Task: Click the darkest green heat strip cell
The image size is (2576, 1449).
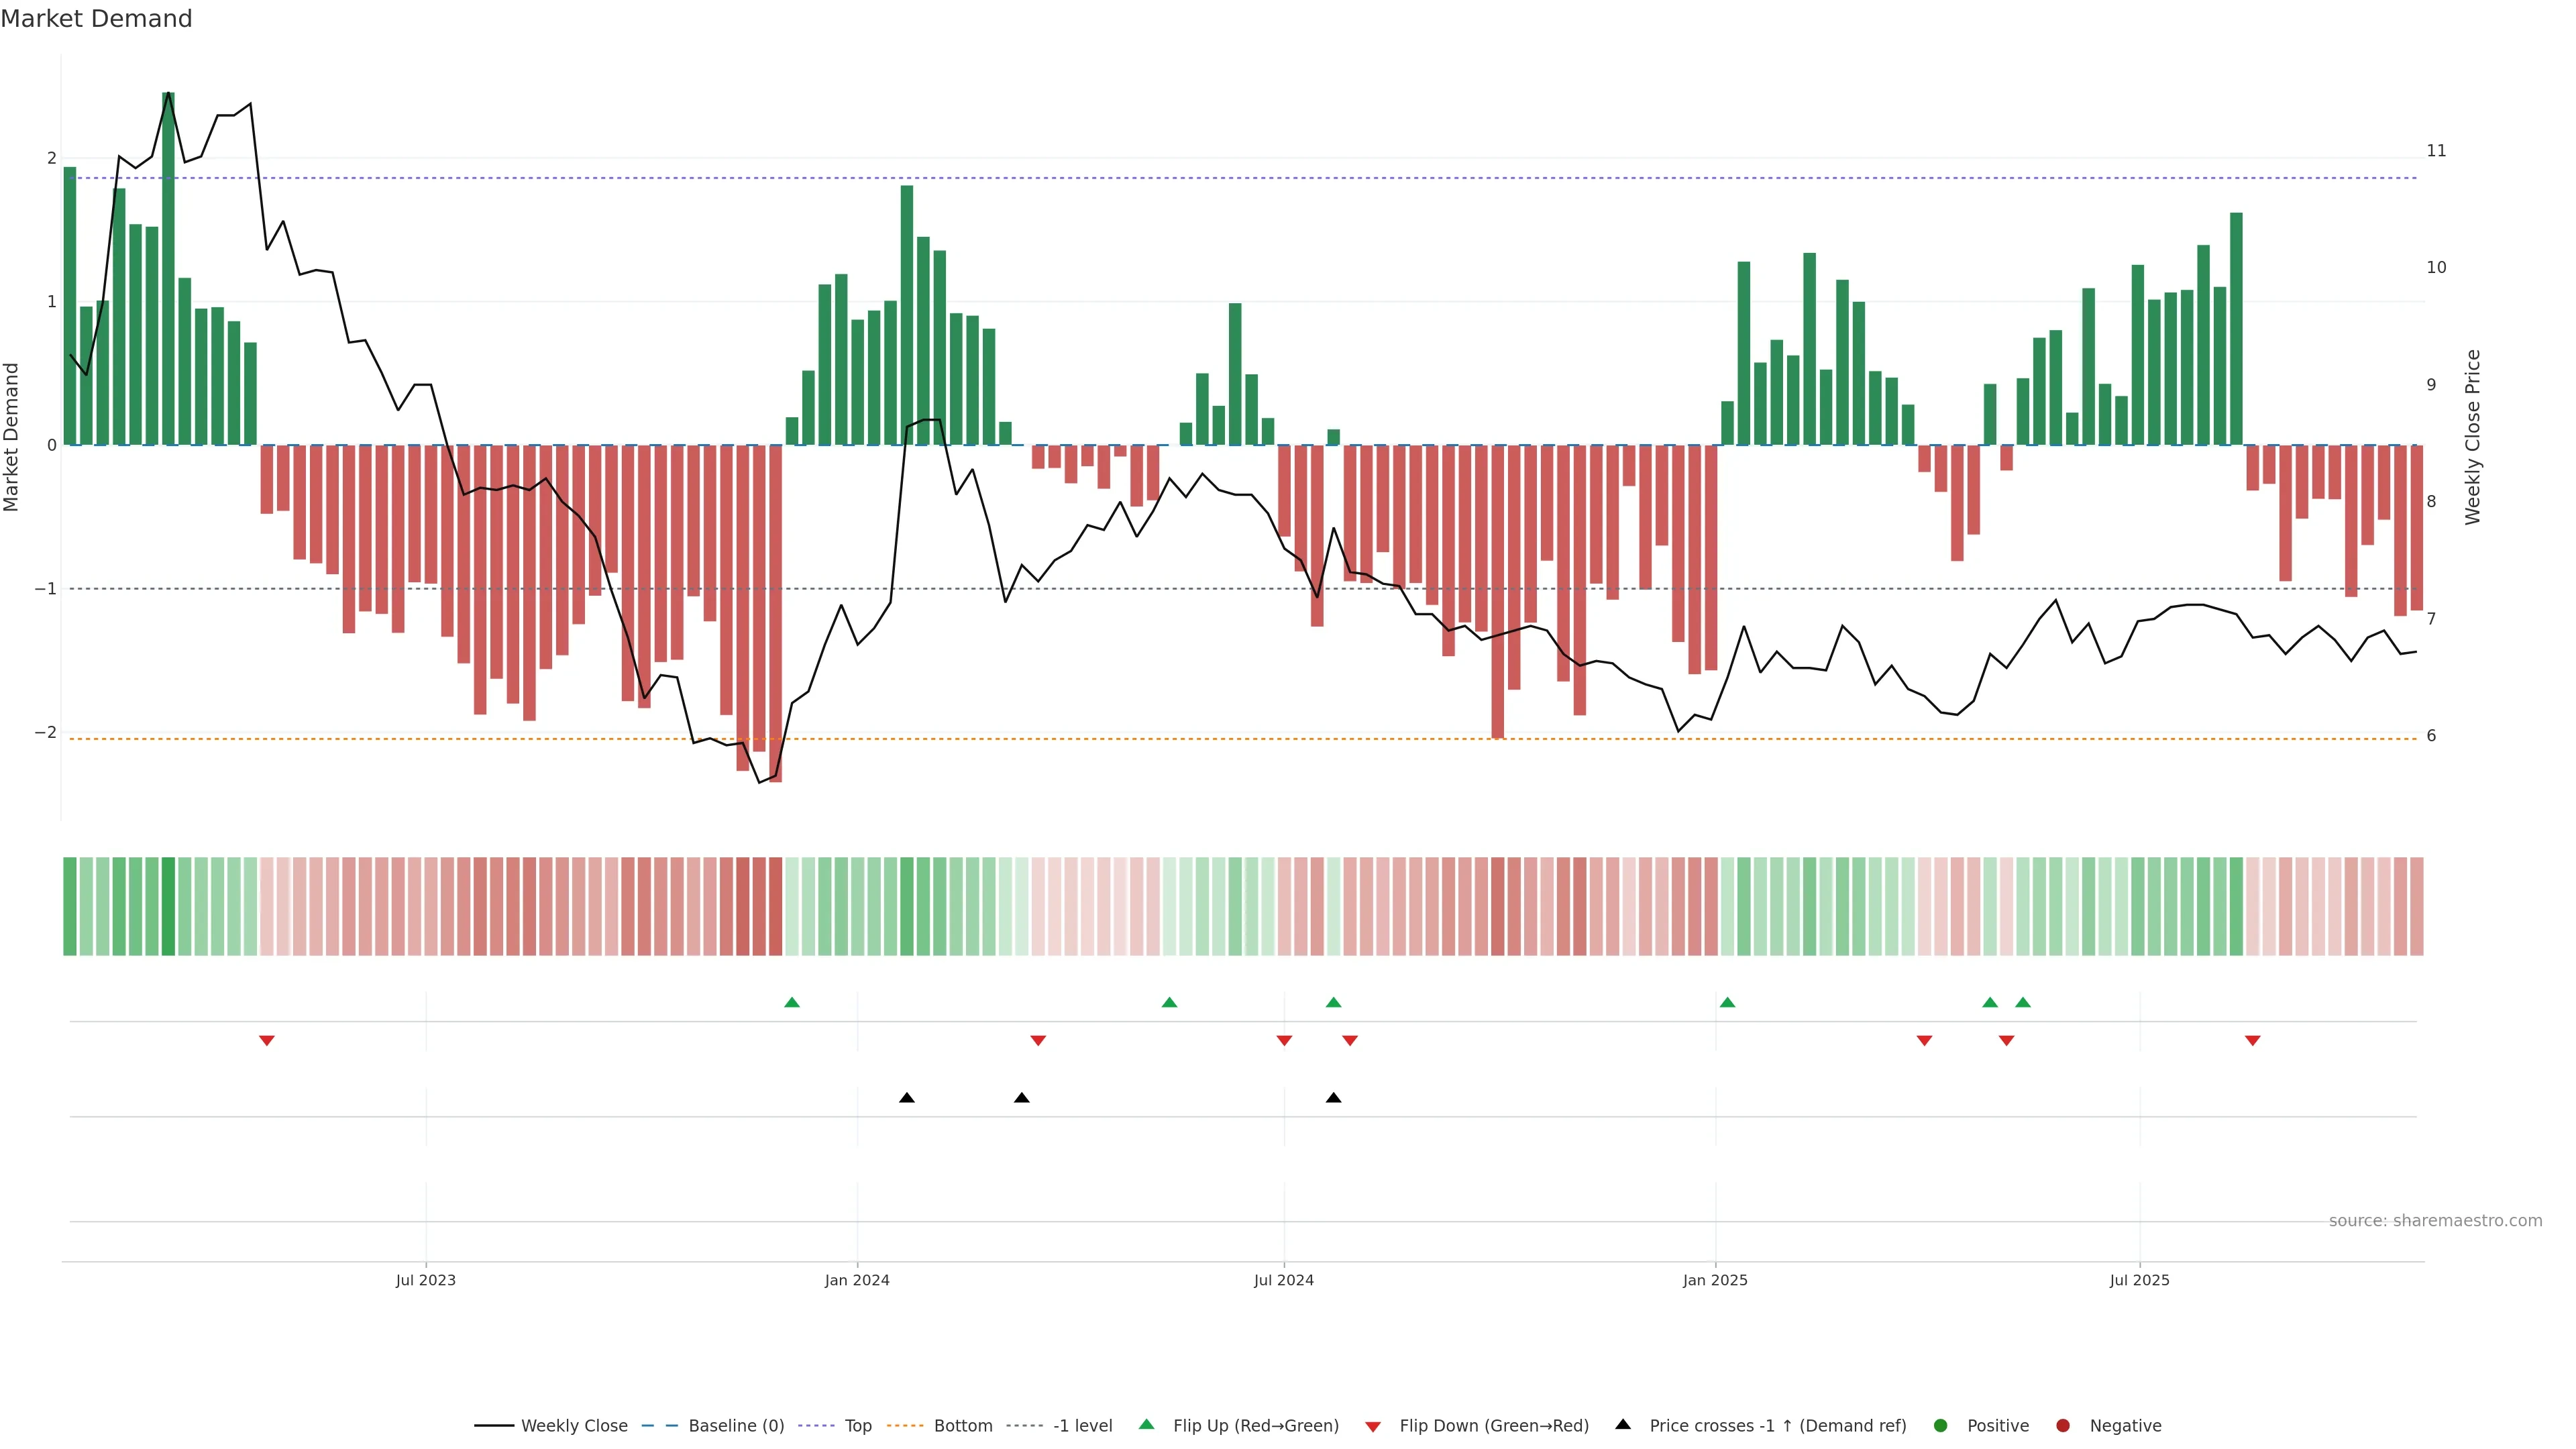Action: [168, 906]
